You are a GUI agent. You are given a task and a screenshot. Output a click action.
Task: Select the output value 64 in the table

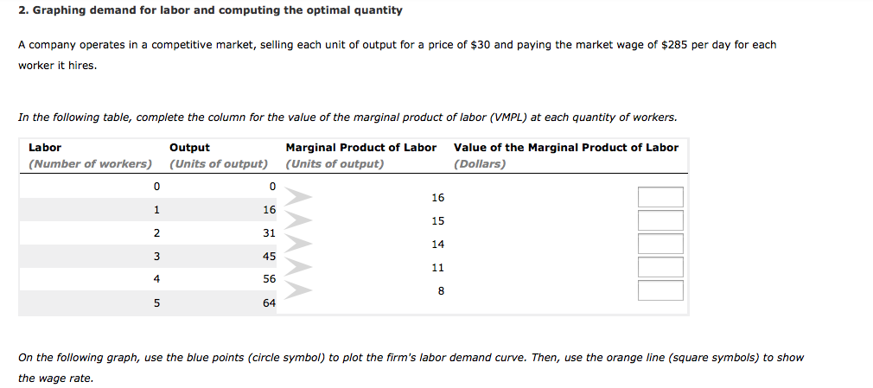click(269, 303)
